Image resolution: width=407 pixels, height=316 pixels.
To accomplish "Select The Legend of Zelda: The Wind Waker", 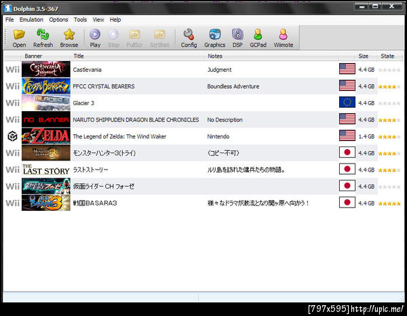I will (119, 136).
